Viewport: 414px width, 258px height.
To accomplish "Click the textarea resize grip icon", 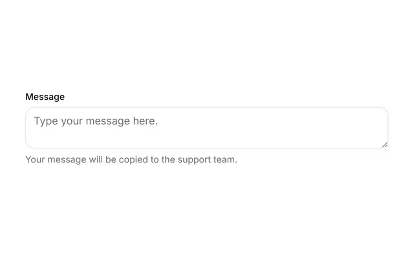I will [x=385, y=144].
